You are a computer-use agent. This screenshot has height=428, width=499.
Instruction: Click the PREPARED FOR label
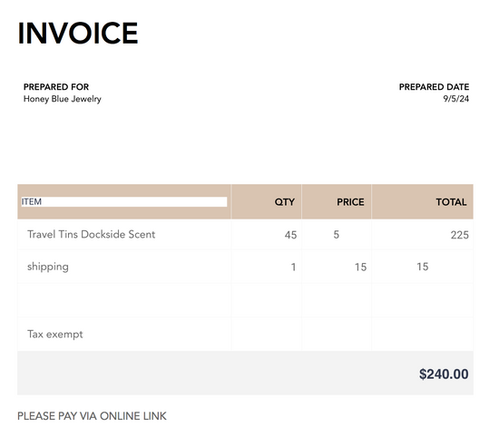56,87
